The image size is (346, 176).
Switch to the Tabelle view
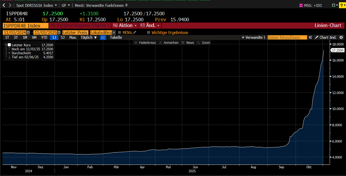pos(116,38)
